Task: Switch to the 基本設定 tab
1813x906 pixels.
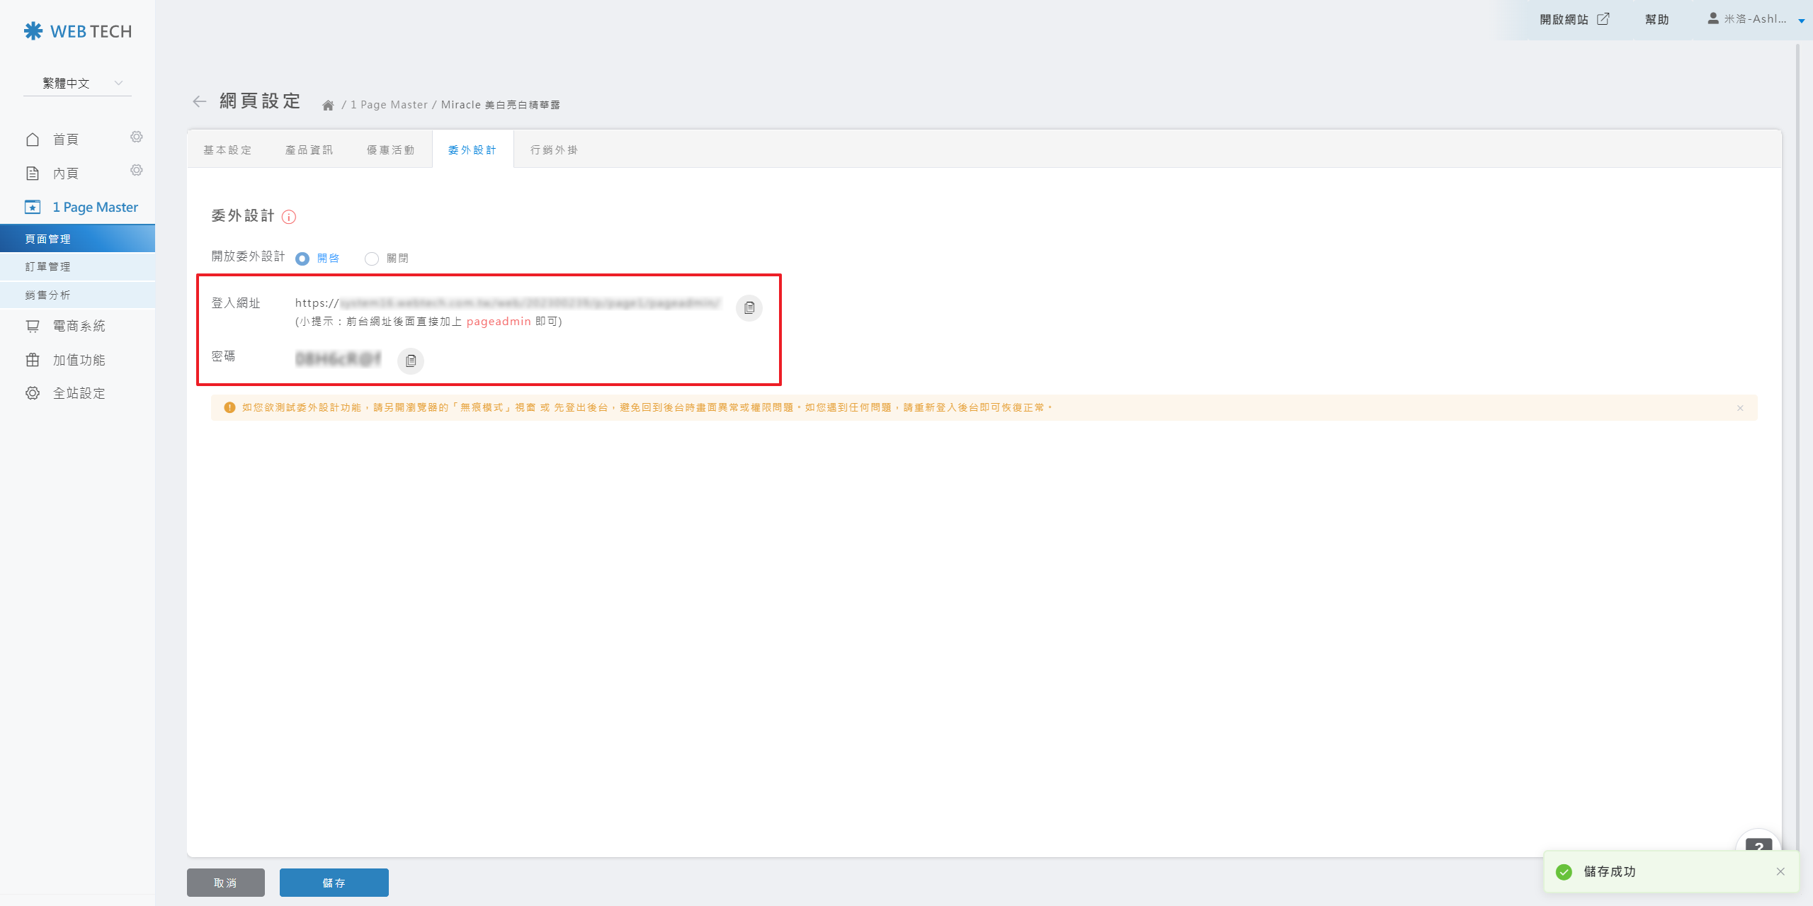Action: click(x=228, y=150)
